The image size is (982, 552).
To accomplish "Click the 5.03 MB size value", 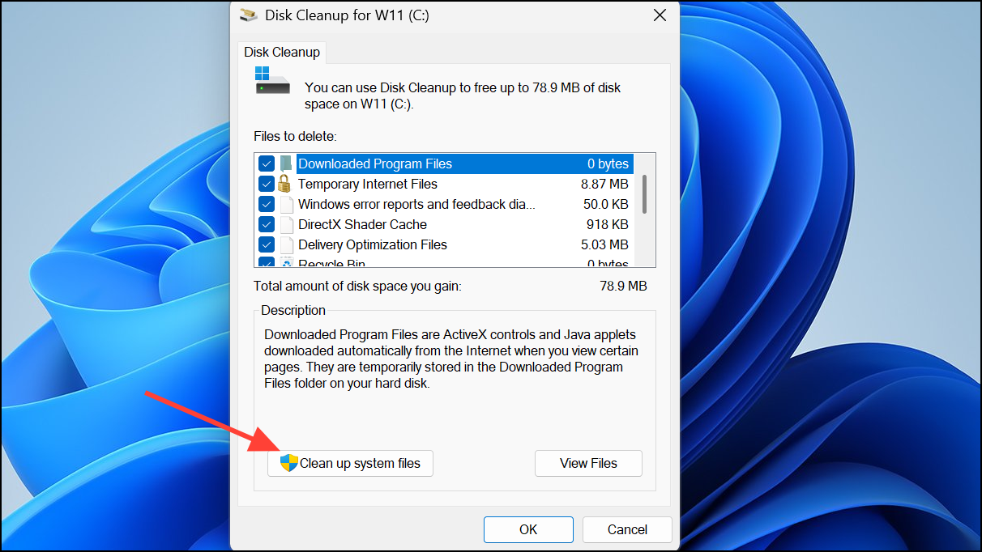I will [x=604, y=244].
